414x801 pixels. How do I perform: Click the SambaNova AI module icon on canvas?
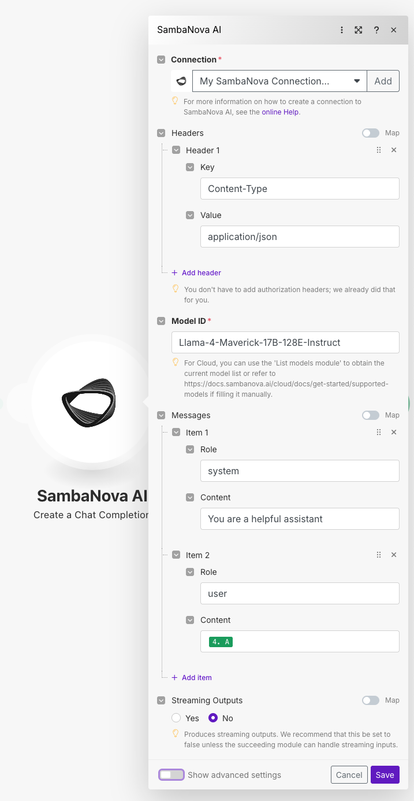[88, 403]
